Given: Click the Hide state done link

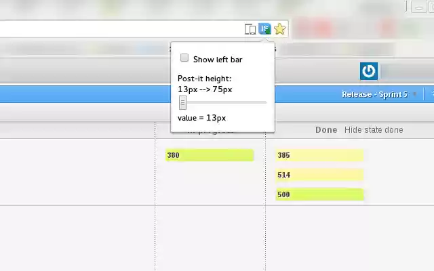Looking at the screenshot, I should [x=374, y=130].
